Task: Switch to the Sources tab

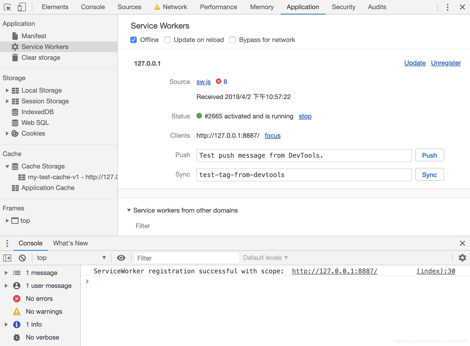Action: point(129,7)
